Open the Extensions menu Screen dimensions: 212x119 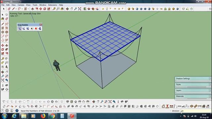[52, 5]
